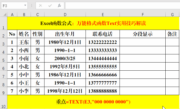Select the cell containing '小王'
Viewport: 180px width, 109px height.
coord(24,83)
